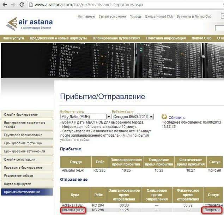Screen dimensions: 224x215
Task: Open the Наши услуги menu
Action: pyautogui.click(x=13, y=38)
